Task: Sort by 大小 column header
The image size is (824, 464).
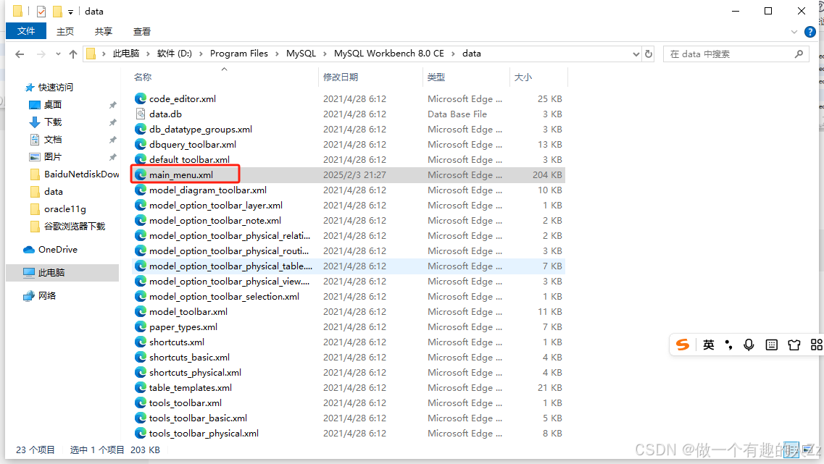Action: point(523,77)
